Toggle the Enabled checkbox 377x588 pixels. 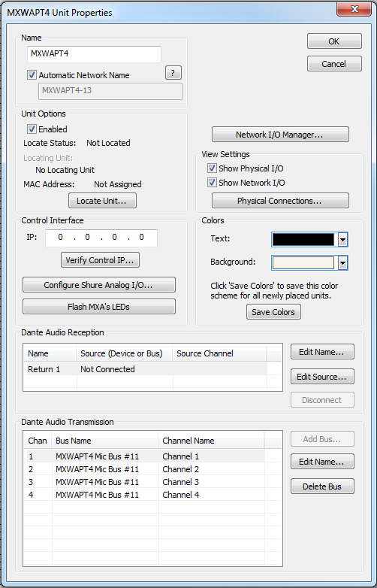coord(32,129)
